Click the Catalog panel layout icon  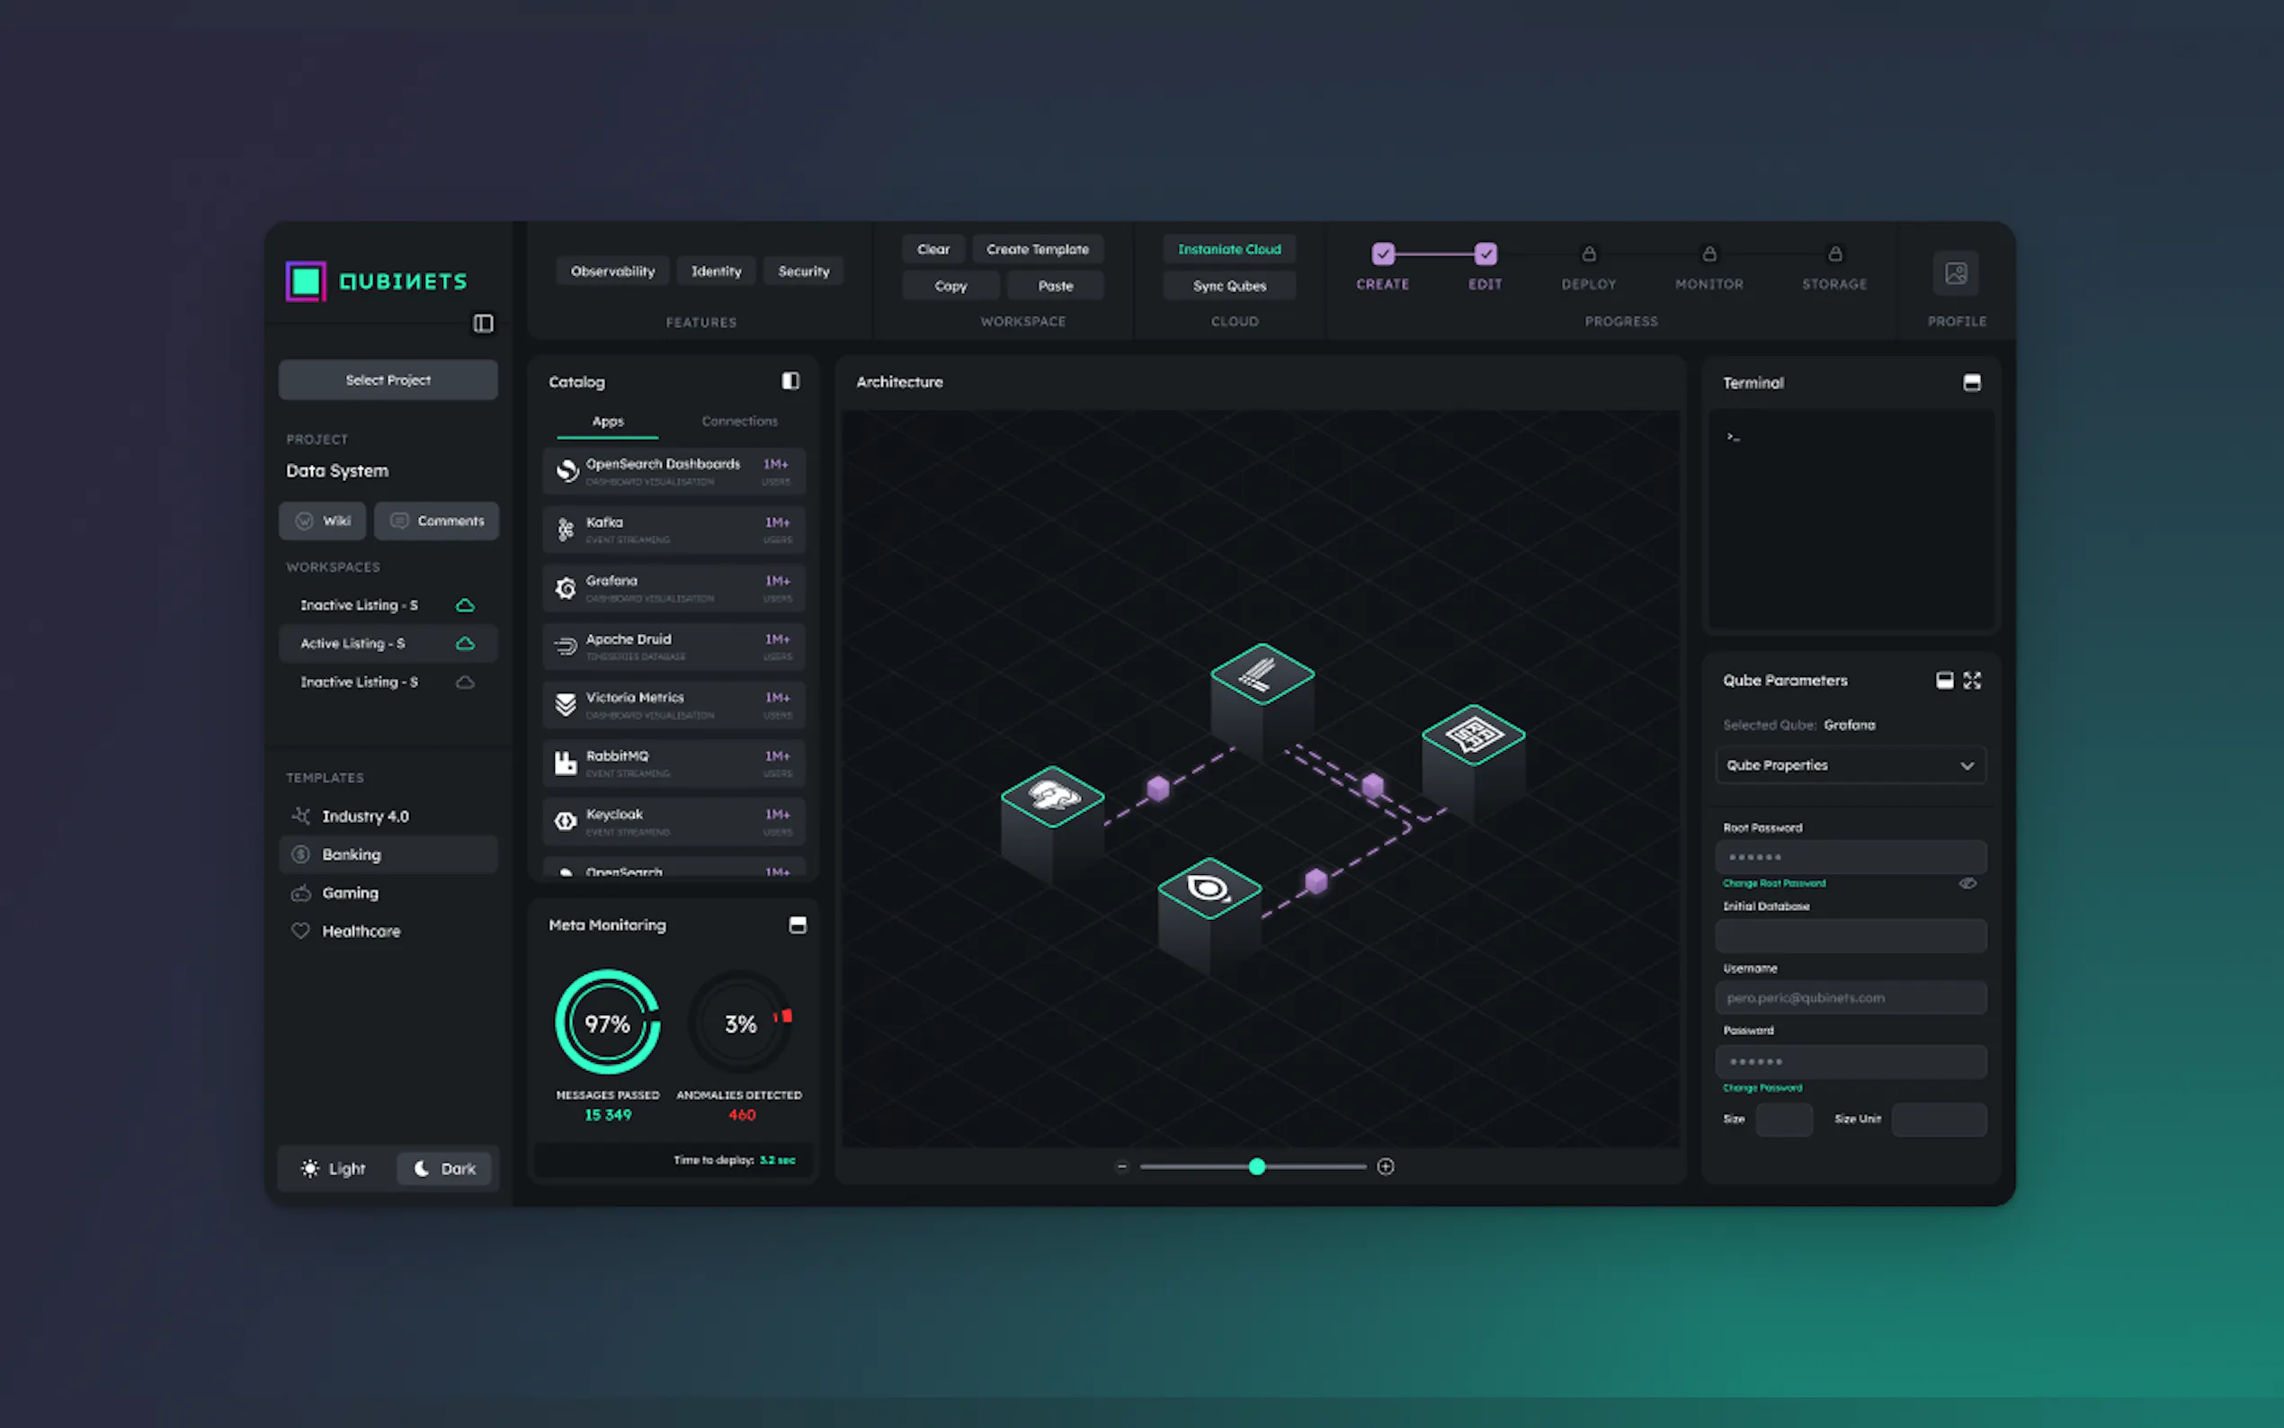pos(790,380)
